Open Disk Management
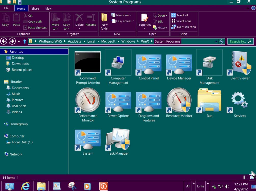 click(x=209, y=62)
